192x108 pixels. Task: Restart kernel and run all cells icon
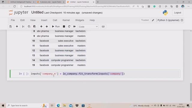(x=74, y=26)
